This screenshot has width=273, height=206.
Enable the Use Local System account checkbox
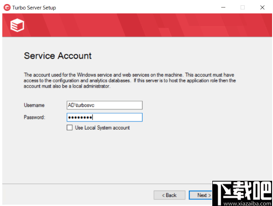click(70, 128)
